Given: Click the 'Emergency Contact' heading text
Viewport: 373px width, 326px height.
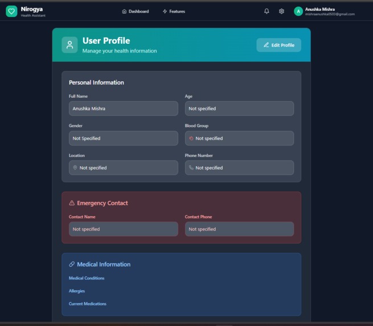Looking at the screenshot, I should [103, 203].
